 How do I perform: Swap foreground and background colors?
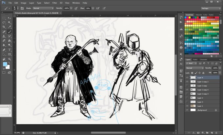(9, 63)
